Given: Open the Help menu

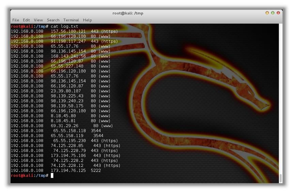Looking at the screenshot, I should tap(88, 20).
